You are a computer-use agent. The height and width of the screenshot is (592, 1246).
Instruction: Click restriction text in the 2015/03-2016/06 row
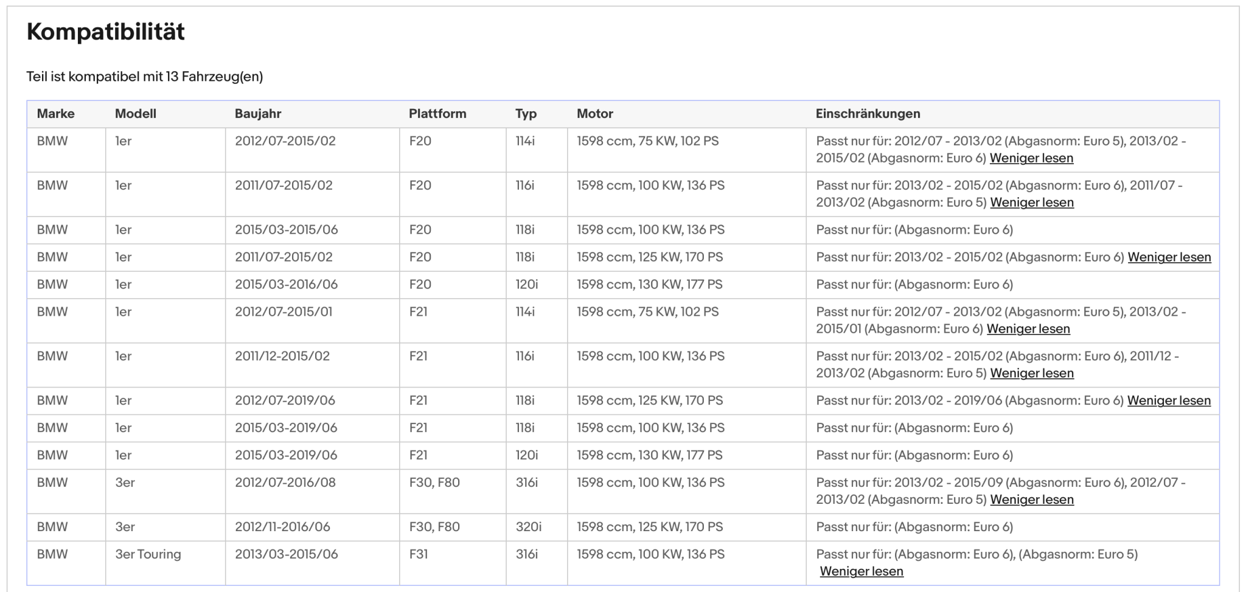[x=914, y=285]
